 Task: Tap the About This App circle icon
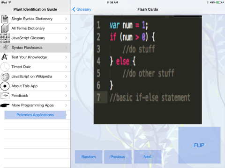point(5,86)
